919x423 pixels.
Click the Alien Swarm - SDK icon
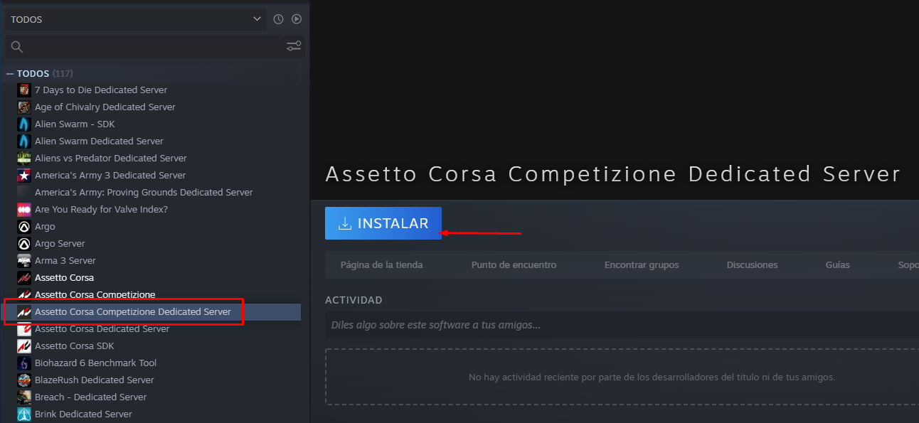click(24, 124)
